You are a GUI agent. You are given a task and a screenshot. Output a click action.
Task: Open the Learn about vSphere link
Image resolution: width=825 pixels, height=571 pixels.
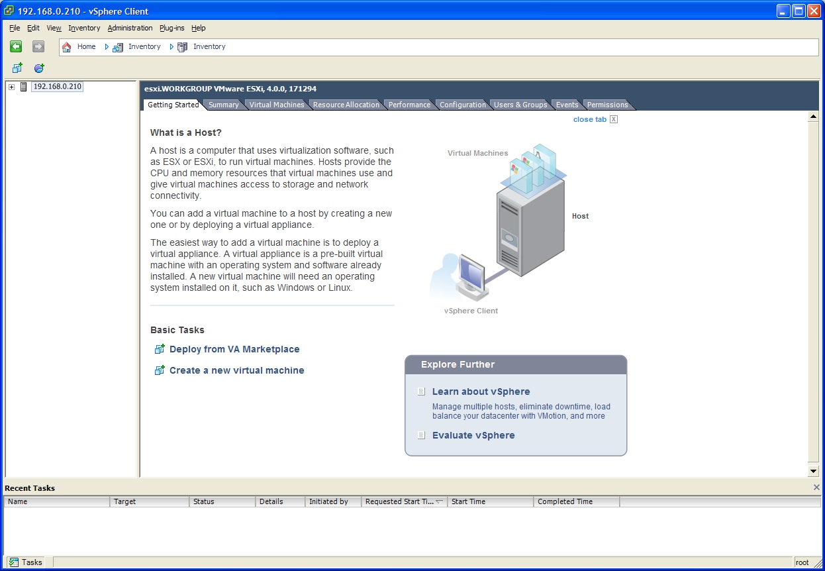point(481,391)
